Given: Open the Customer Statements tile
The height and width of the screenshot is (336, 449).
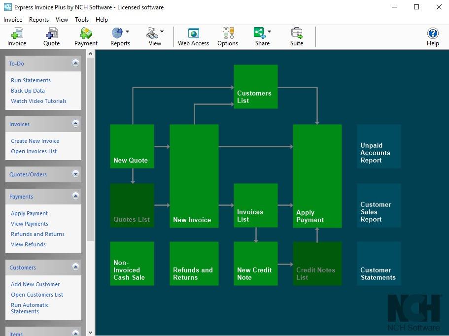Looking at the screenshot, I should [x=379, y=264].
